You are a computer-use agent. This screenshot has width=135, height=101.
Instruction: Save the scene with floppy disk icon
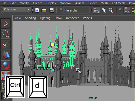pos(52,10)
